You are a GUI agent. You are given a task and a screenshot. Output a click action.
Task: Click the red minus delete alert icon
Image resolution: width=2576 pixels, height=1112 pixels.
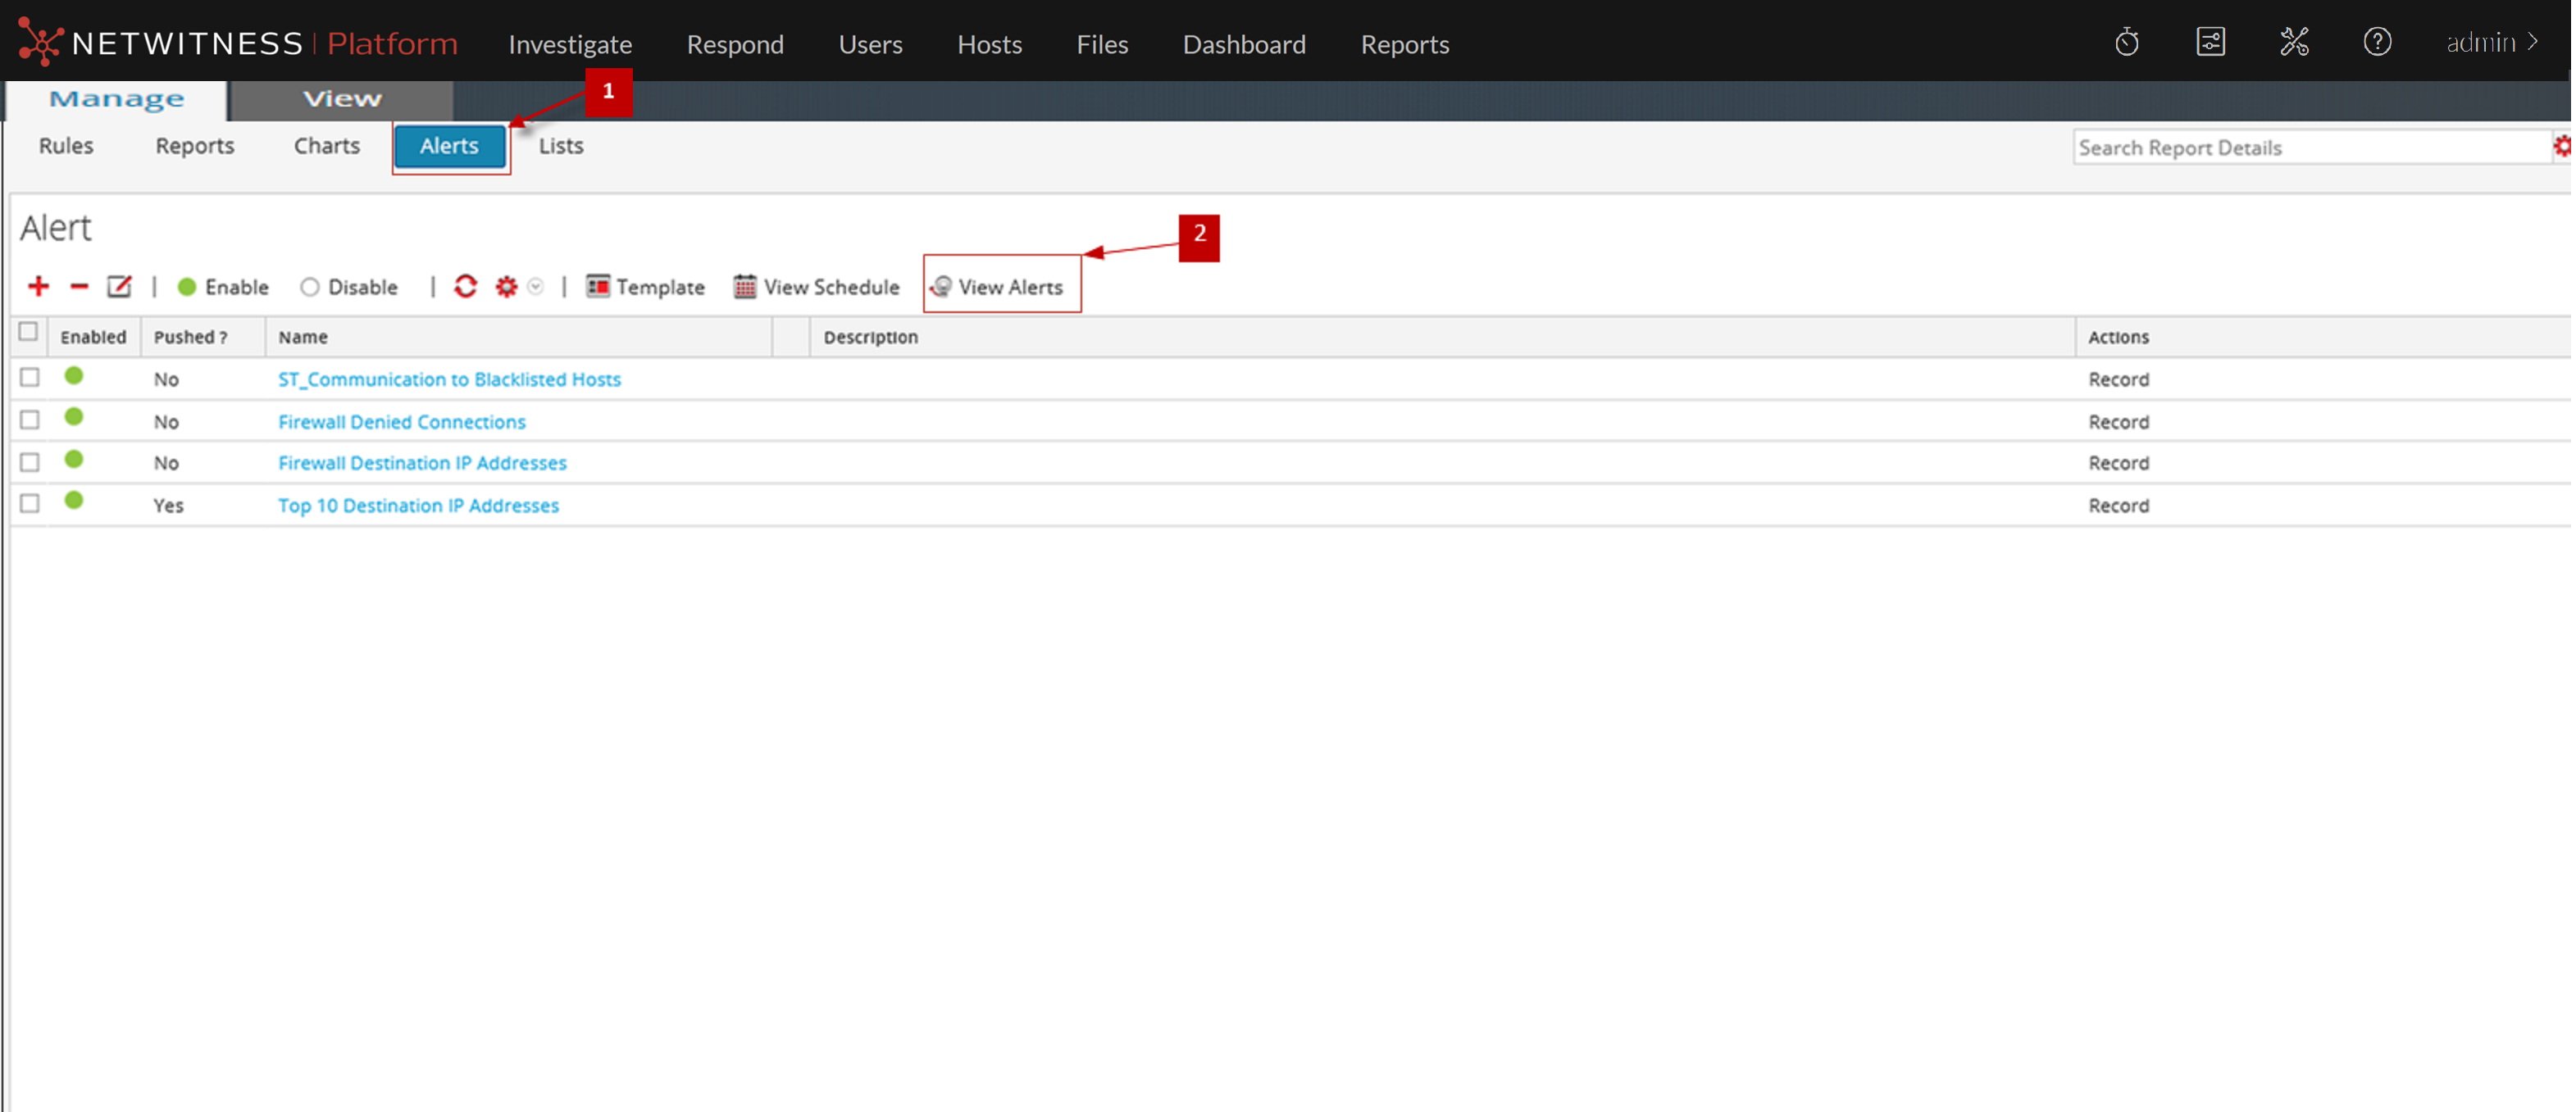click(79, 287)
